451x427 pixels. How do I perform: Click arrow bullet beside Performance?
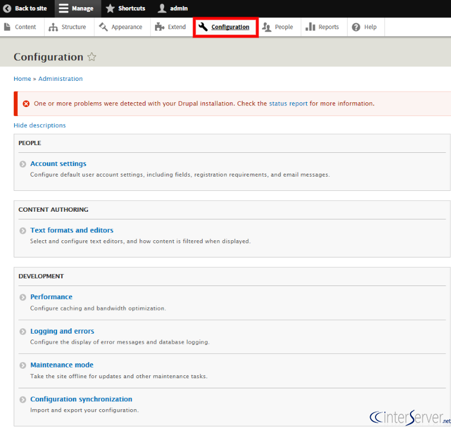[x=23, y=297]
